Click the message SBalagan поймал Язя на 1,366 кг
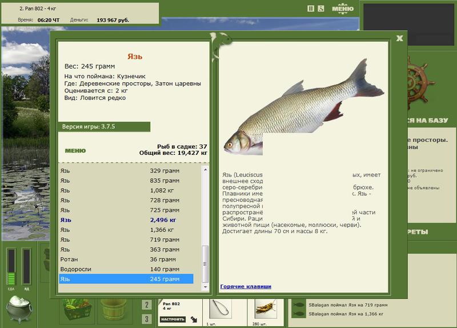457x328 pixels. click(x=346, y=314)
